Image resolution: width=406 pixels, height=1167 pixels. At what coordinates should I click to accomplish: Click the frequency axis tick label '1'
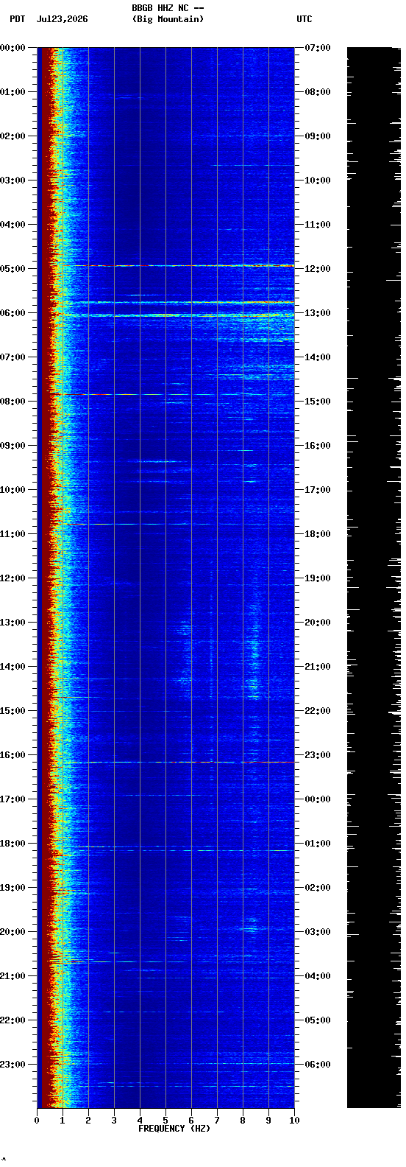tap(63, 1121)
